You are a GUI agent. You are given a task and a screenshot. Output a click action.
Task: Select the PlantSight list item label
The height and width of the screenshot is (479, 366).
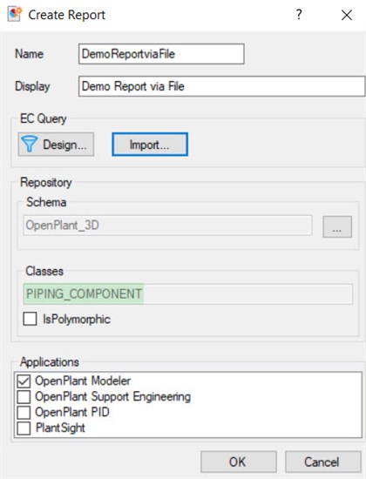pos(60,428)
